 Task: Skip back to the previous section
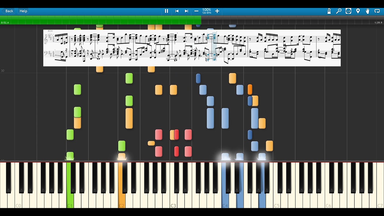pos(177,11)
